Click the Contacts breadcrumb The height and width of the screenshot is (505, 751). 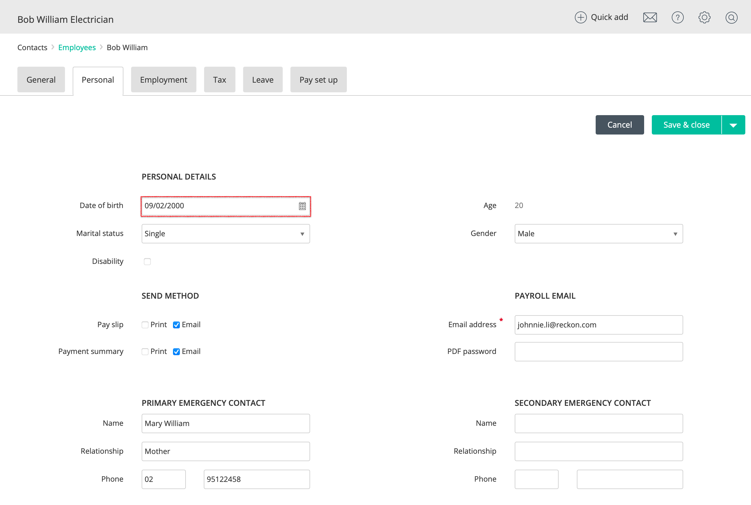coord(32,47)
